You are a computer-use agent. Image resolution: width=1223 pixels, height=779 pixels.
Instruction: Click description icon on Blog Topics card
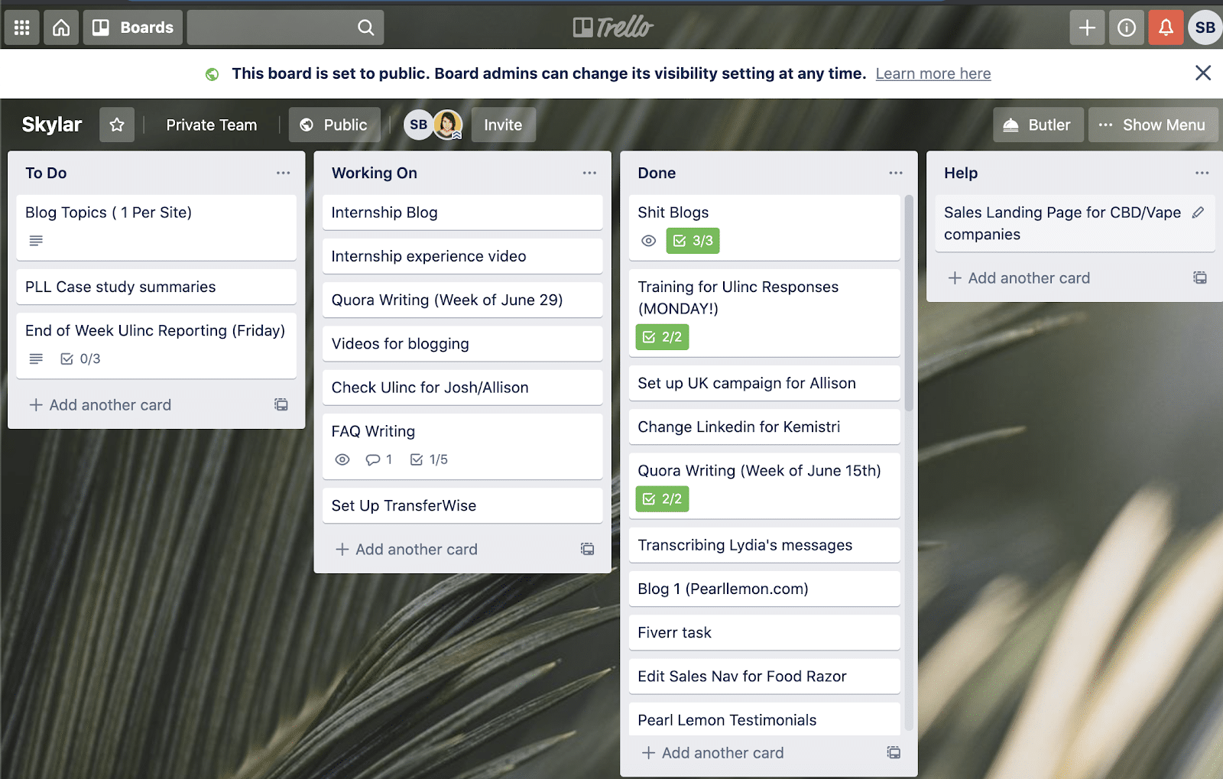pos(36,241)
